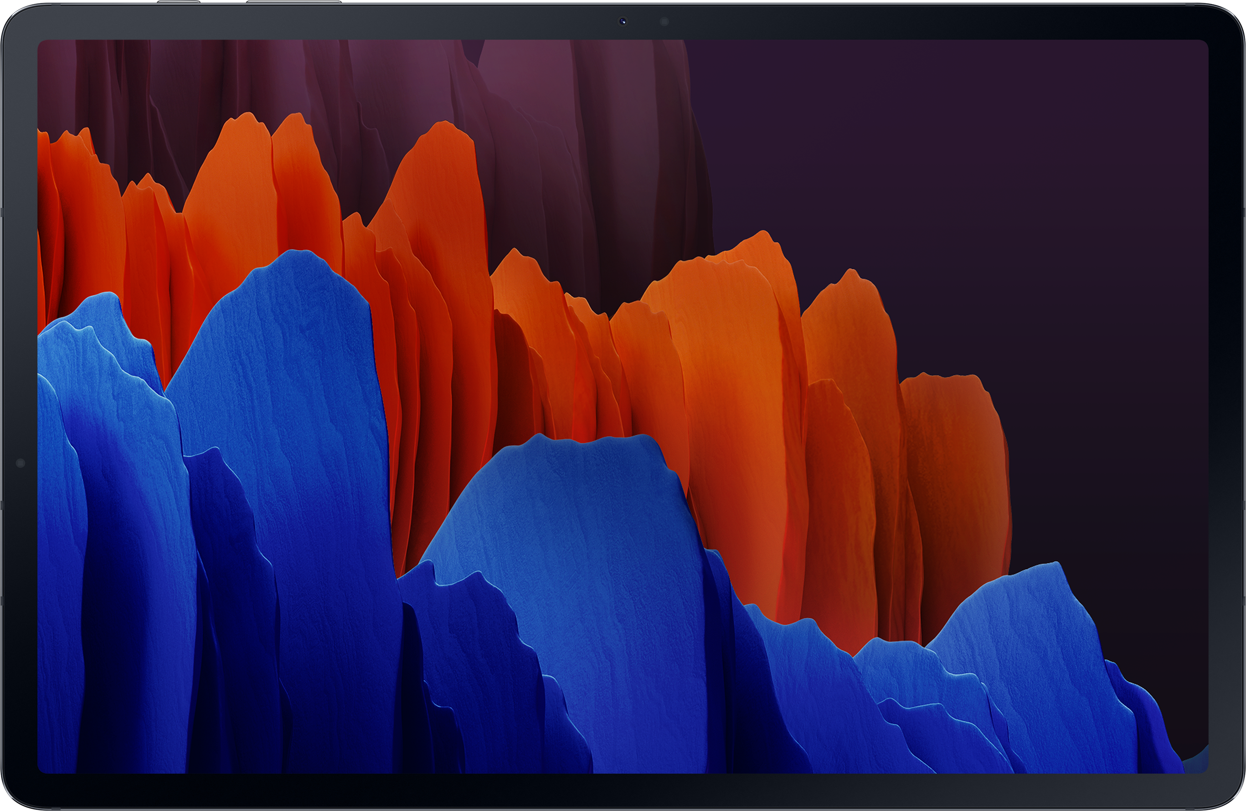Image resolution: width=1246 pixels, height=811 pixels.
Task: Tap the sensor dot right of front camera
Action: (x=664, y=21)
